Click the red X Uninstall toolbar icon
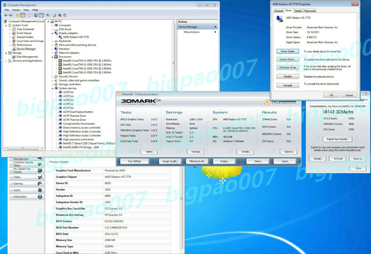This screenshot has width=371, height=254. (59, 15)
